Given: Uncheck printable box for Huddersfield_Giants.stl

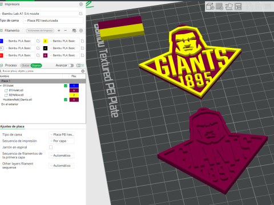Looking at the screenshot, I should tap(66, 100).
